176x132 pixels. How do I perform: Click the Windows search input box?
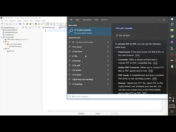click(117, 97)
